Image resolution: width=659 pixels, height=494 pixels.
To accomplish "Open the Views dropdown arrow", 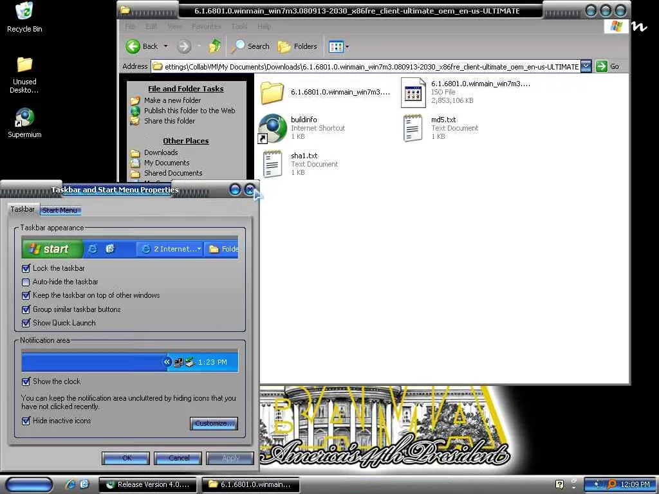I will [x=347, y=46].
